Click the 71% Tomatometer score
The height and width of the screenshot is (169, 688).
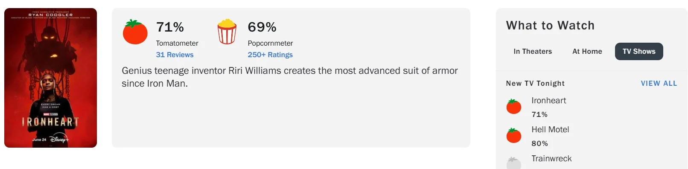coord(170,27)
